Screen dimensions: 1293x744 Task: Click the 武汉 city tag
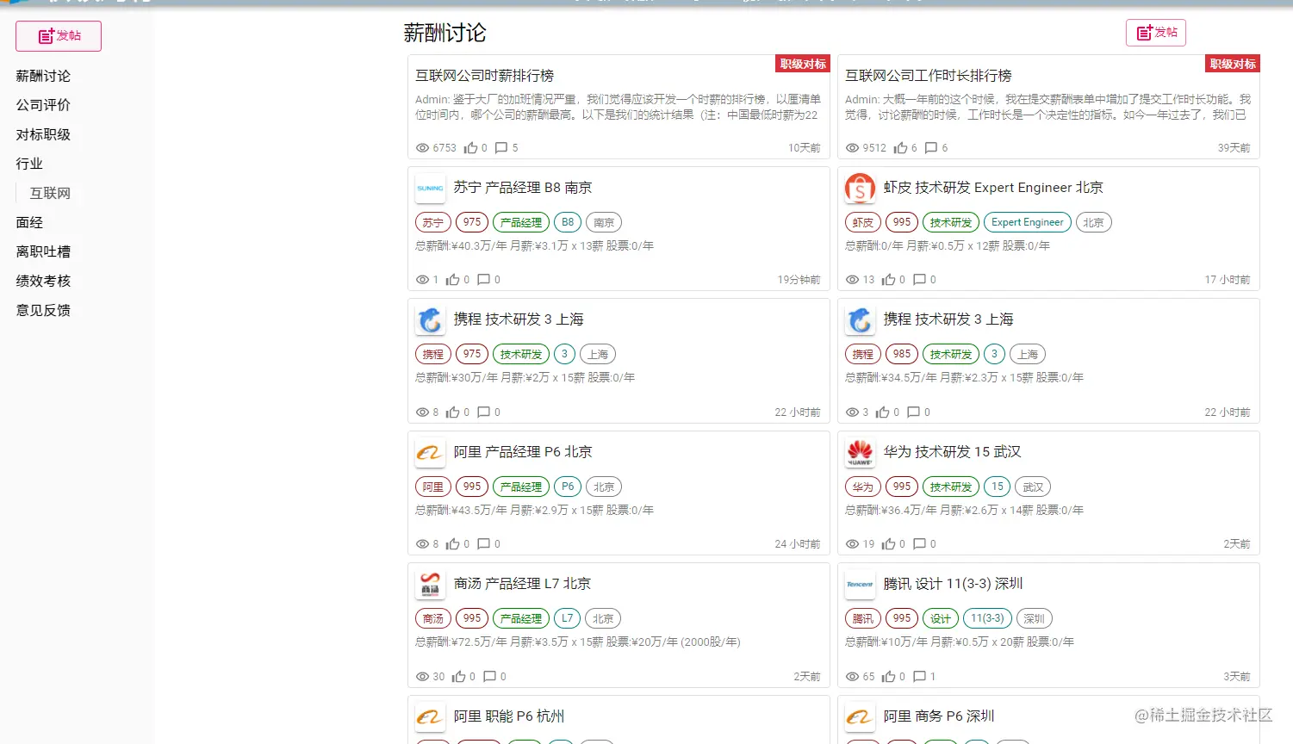pyautogui.click(x=1033, y=487)
